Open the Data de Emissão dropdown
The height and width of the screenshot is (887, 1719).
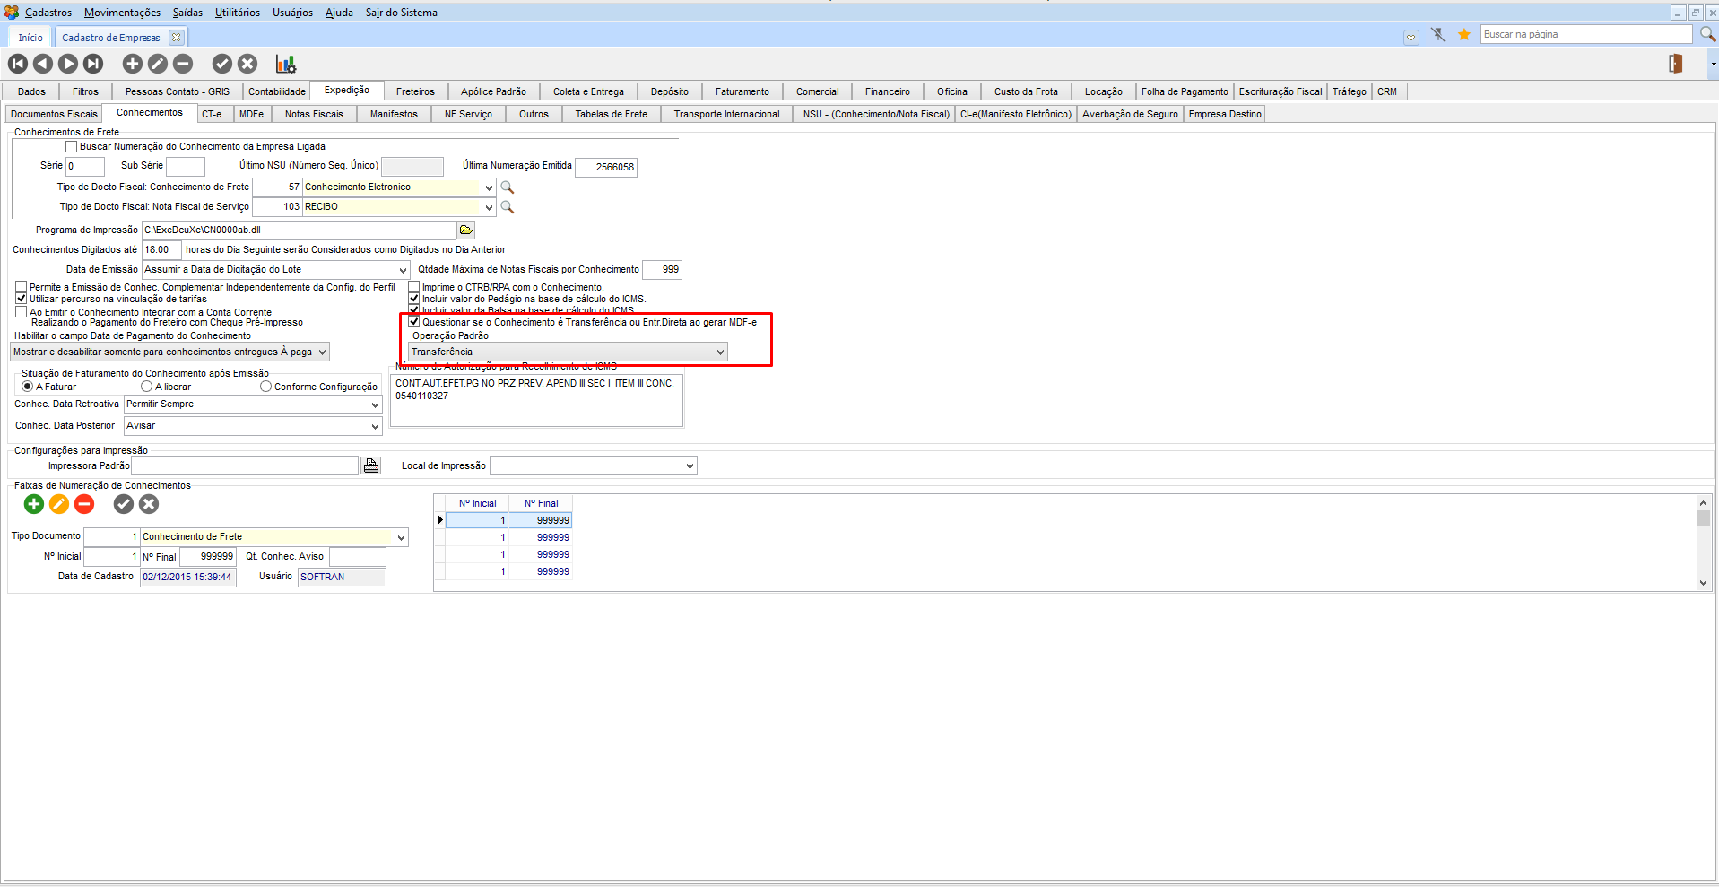pyautogui.click(x=403, y=270)
